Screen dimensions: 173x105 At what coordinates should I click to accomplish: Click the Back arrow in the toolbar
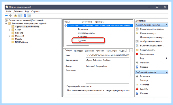pos(6,16)
